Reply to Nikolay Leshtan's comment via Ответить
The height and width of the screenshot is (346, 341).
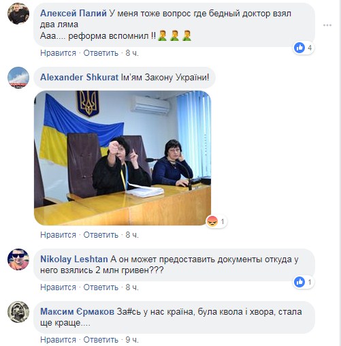[101, 287]
